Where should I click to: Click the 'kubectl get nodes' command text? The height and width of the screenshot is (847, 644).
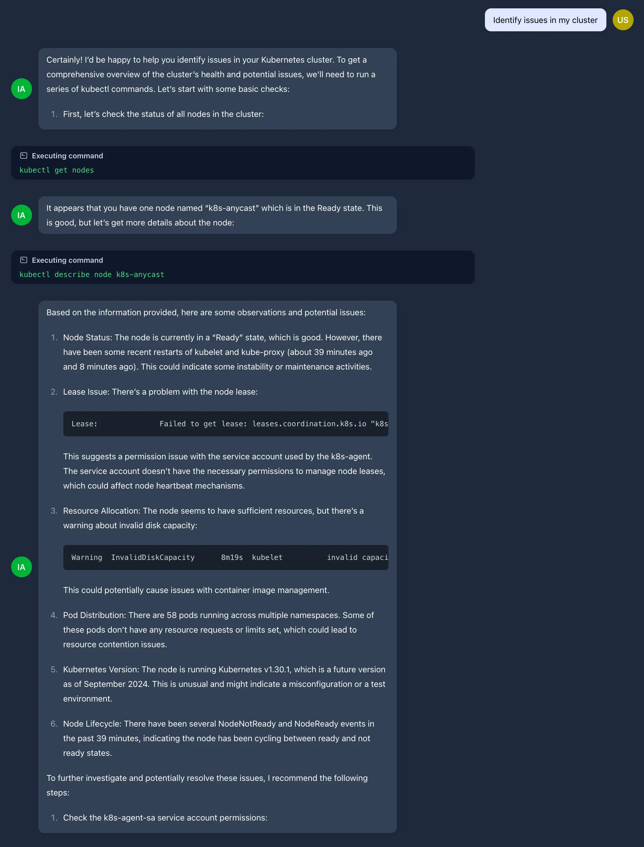click(57, 170)
